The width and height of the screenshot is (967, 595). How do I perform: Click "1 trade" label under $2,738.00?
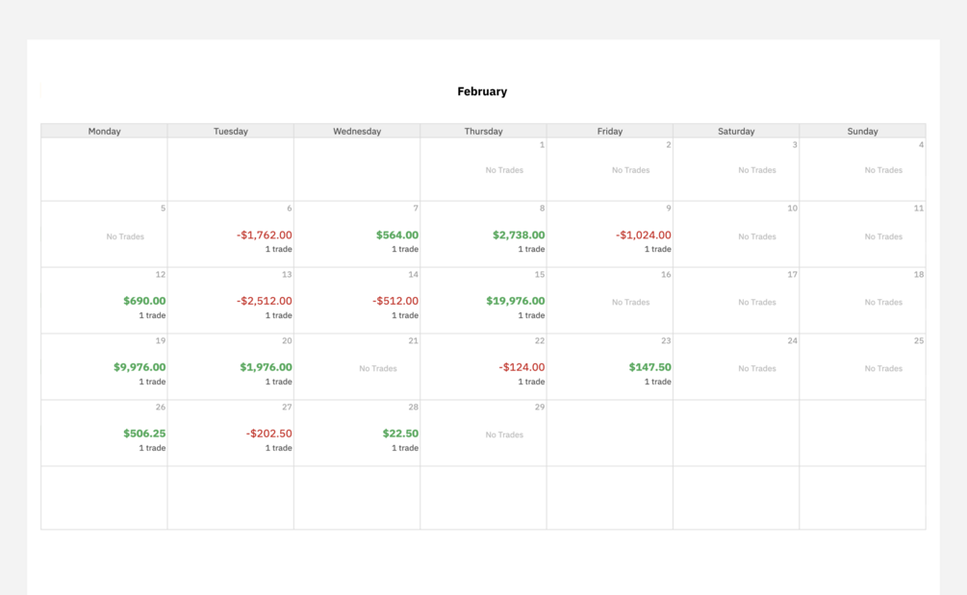[x=531, y=250]
